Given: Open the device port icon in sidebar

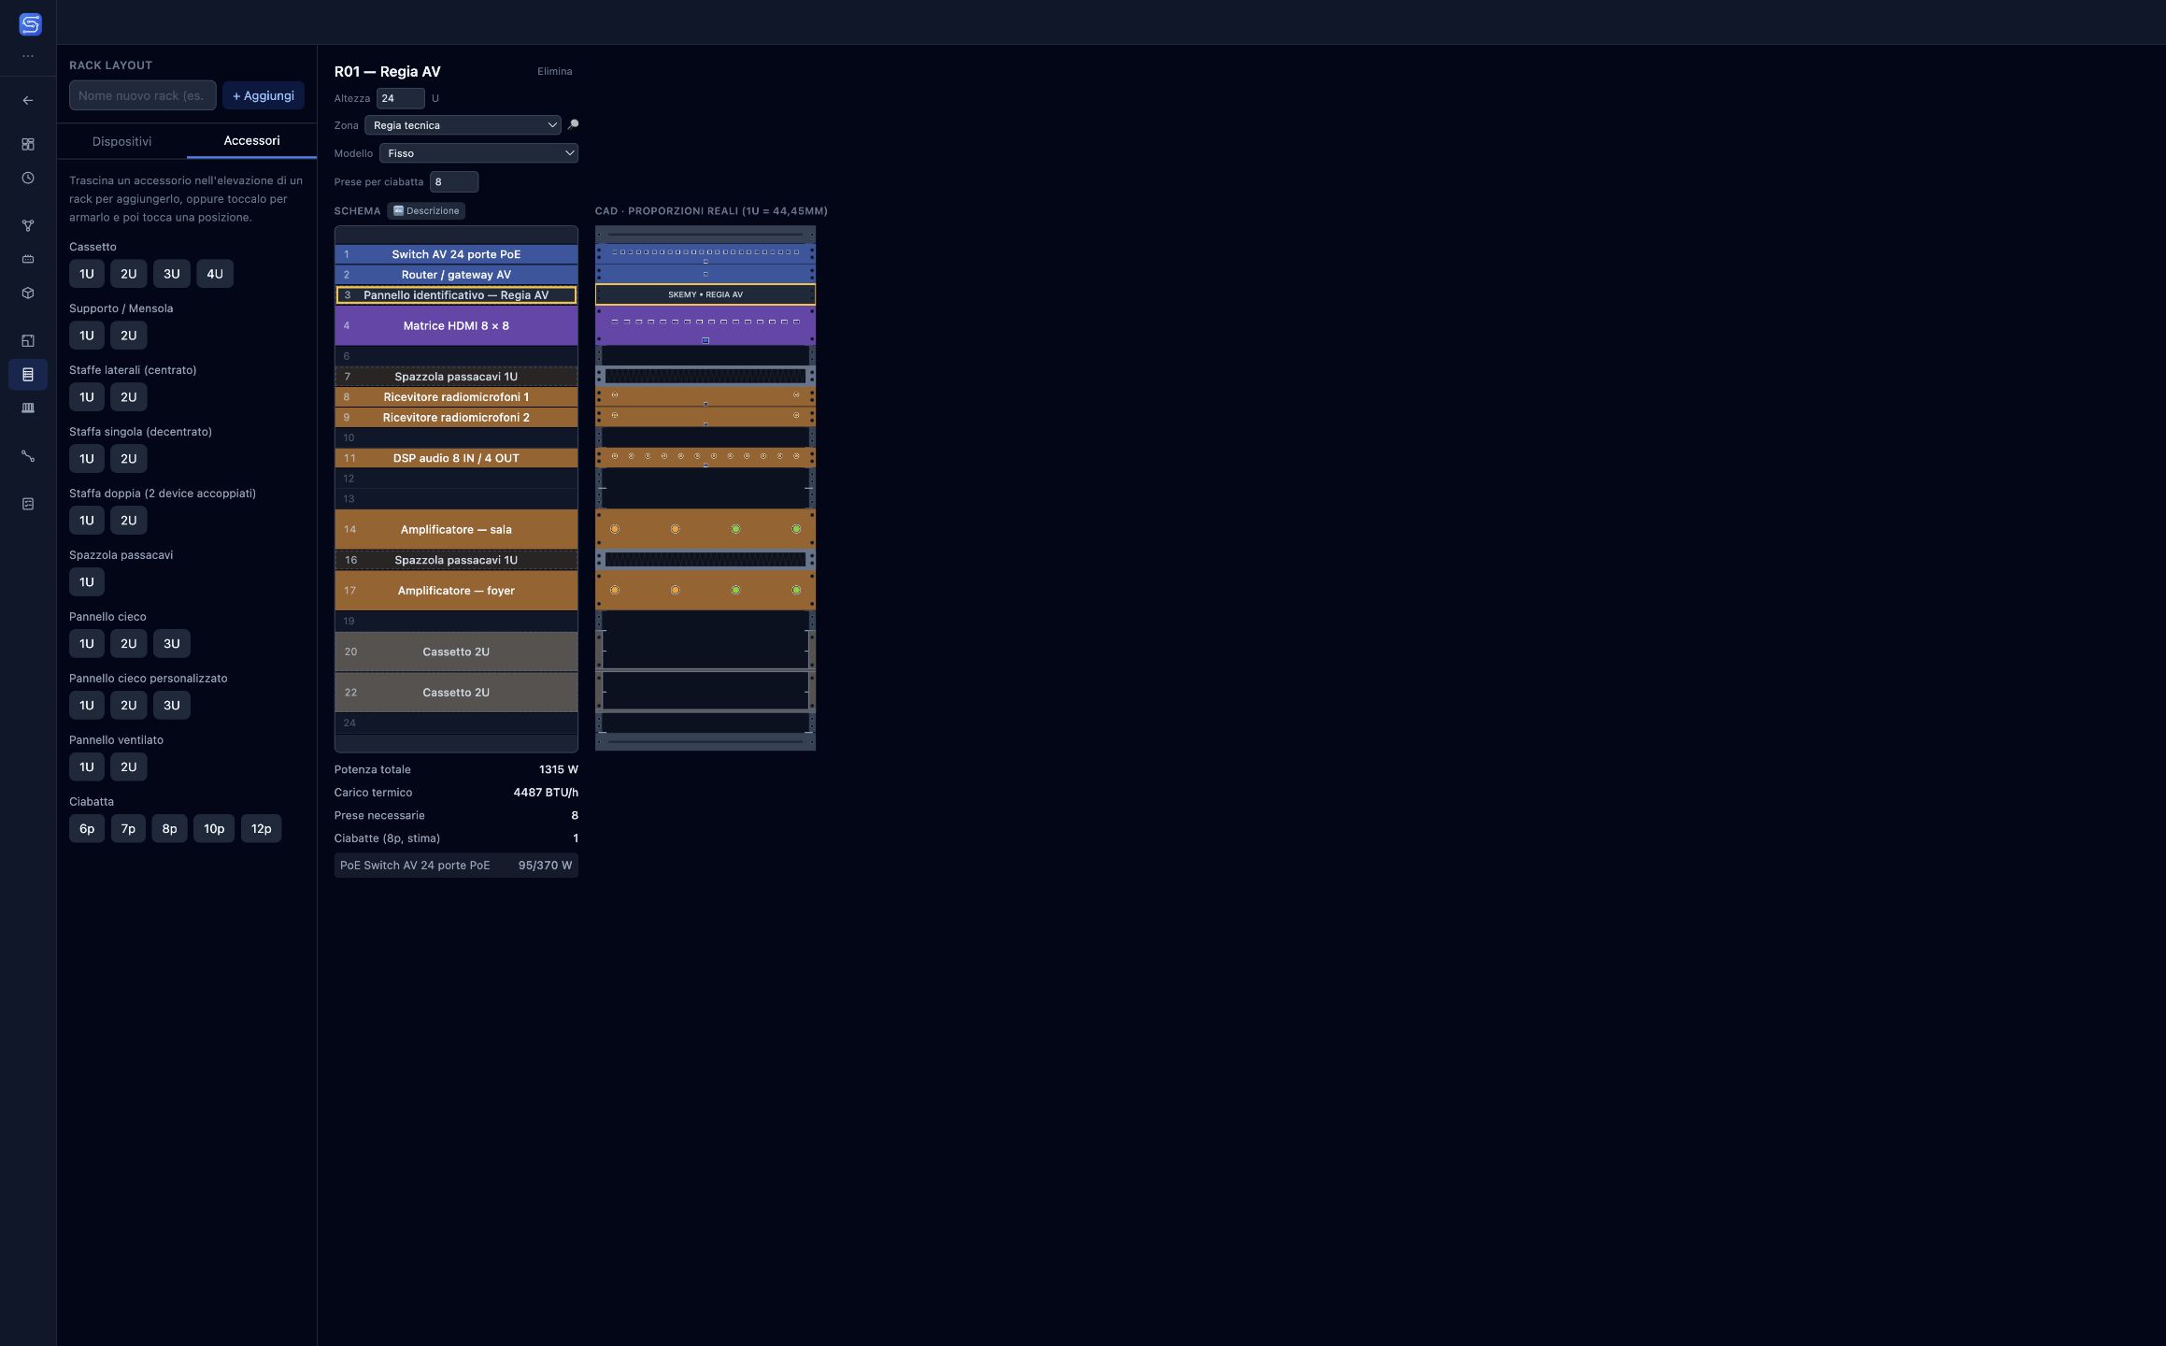Looking at the screenshot, I should tap(28, 259).
